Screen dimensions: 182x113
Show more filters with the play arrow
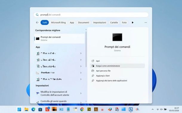132,23
